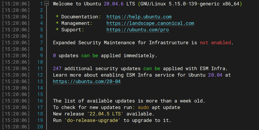Open the https://landscape.canonical.com management link

tap(150, 23)
